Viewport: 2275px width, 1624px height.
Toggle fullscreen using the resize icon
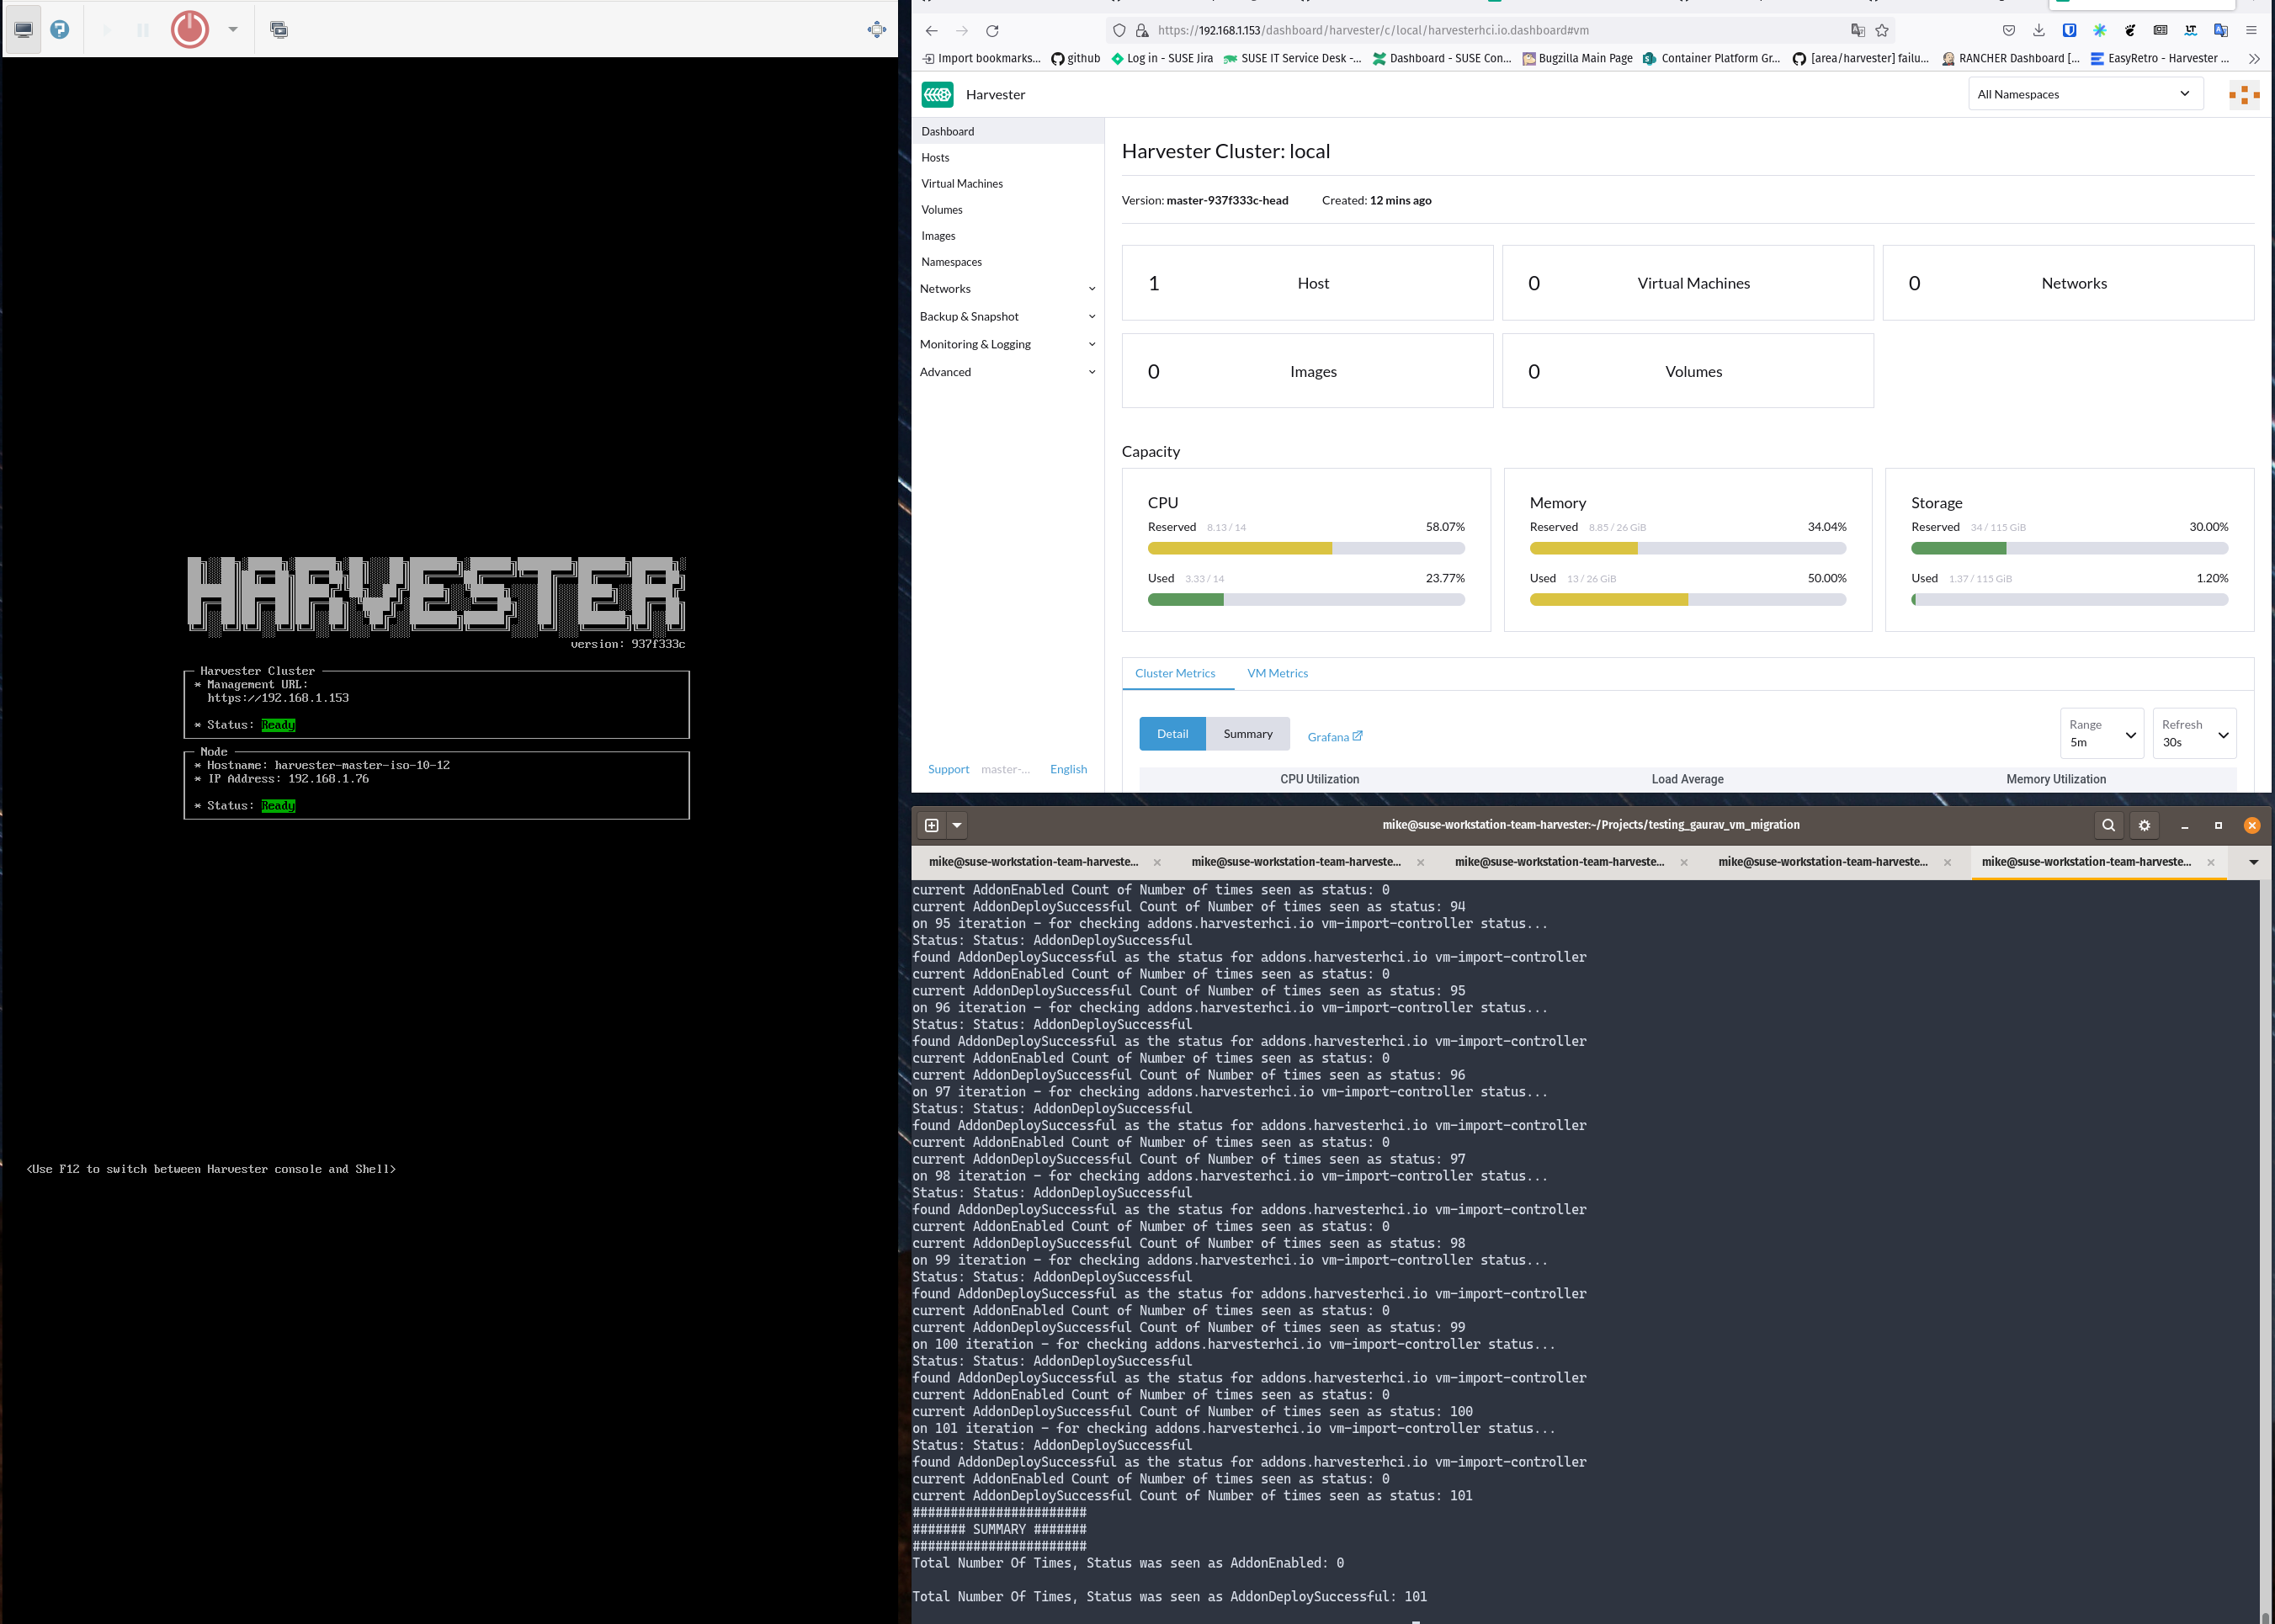coord(876,29)
